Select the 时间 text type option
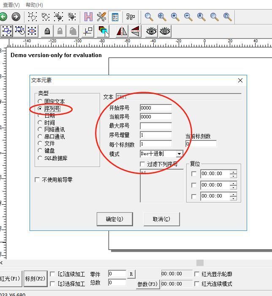272x296 pixels. tap(41, 123)
